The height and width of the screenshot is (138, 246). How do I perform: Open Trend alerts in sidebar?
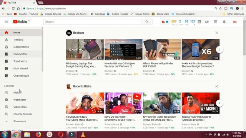point(21,61)
